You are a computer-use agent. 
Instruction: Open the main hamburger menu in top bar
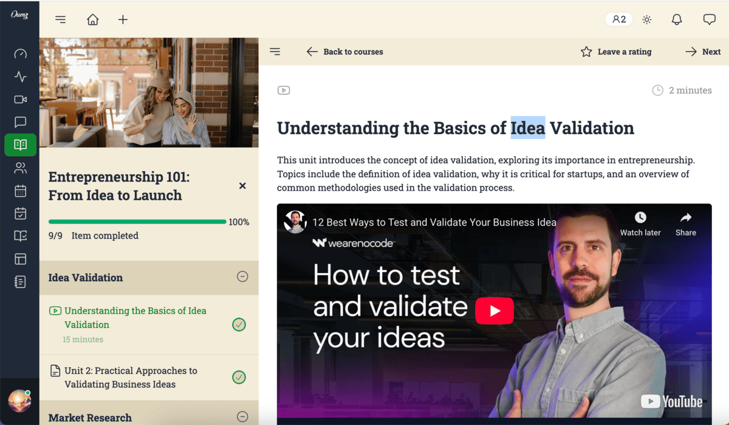click(60, 19)
